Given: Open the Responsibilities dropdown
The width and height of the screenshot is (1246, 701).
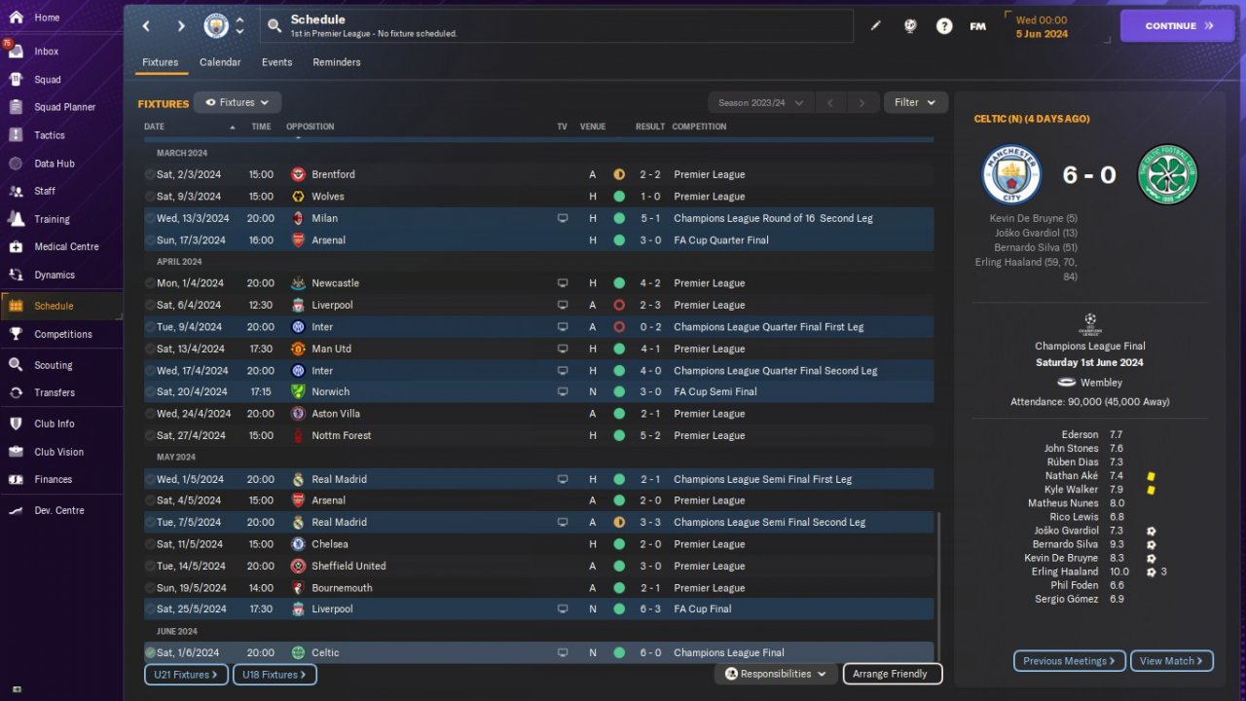Looking at the screenshot, I should point(776,674).
